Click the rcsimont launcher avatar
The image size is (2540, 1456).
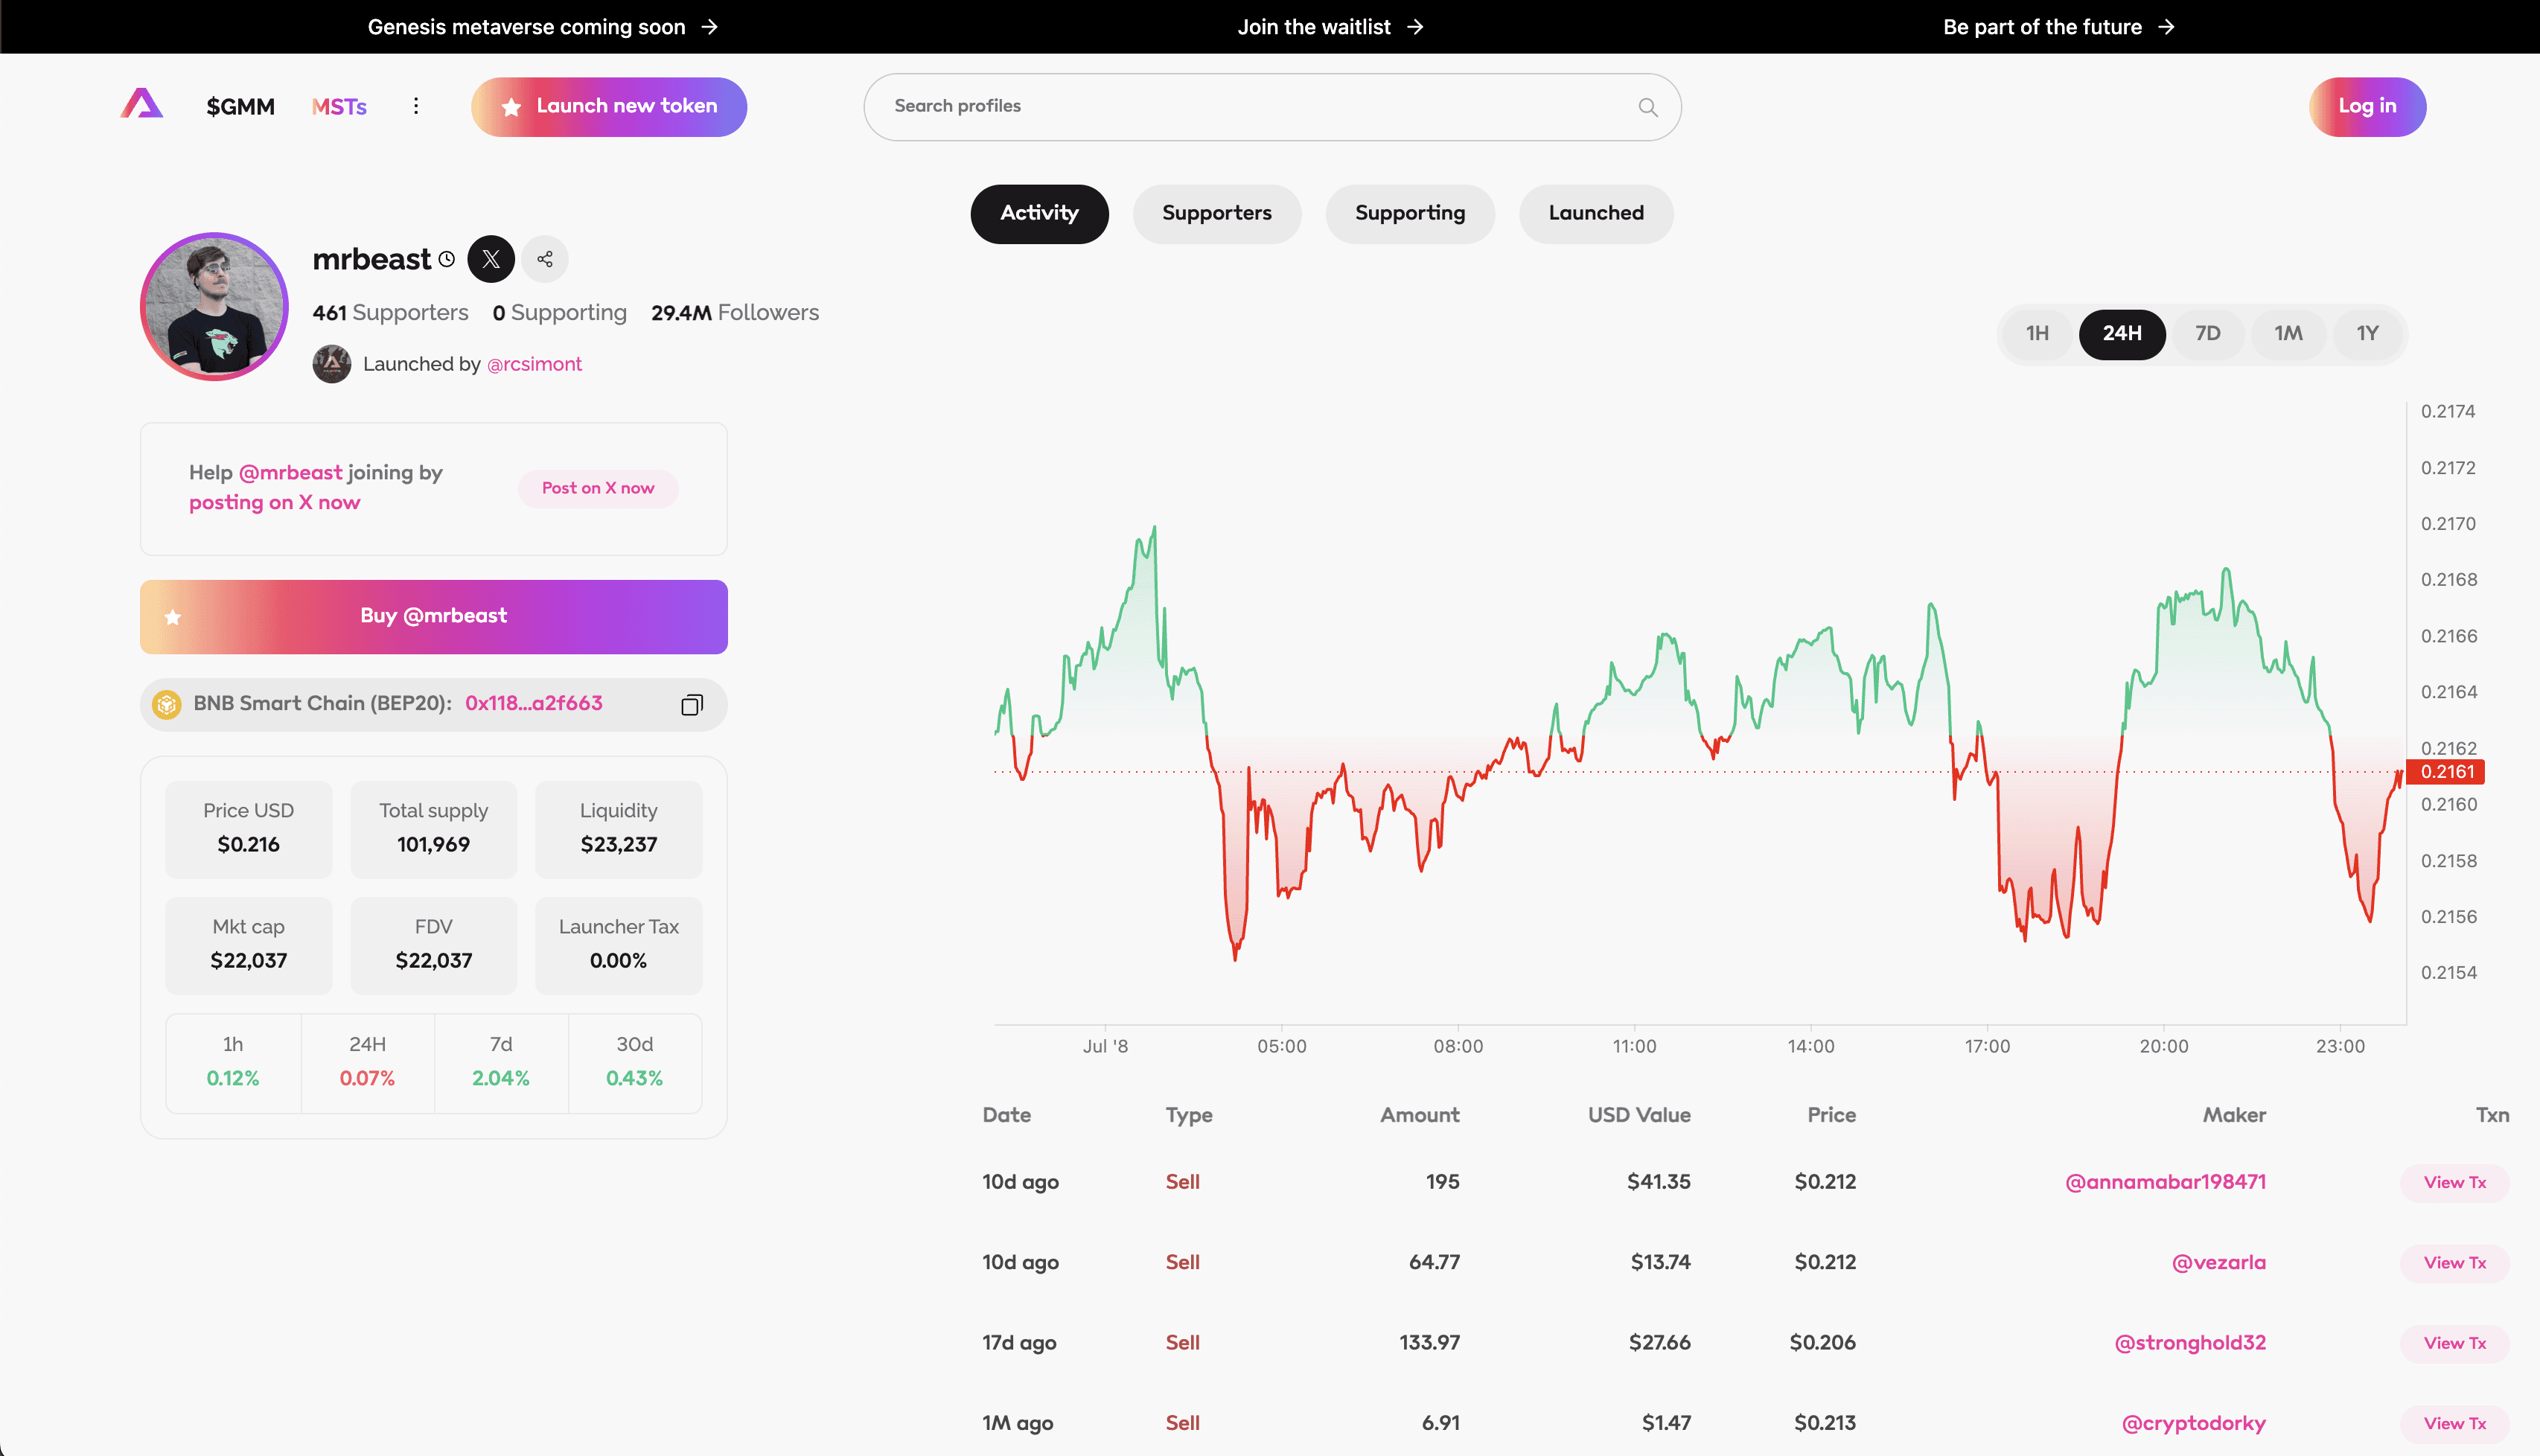click(x=332, y=364)
